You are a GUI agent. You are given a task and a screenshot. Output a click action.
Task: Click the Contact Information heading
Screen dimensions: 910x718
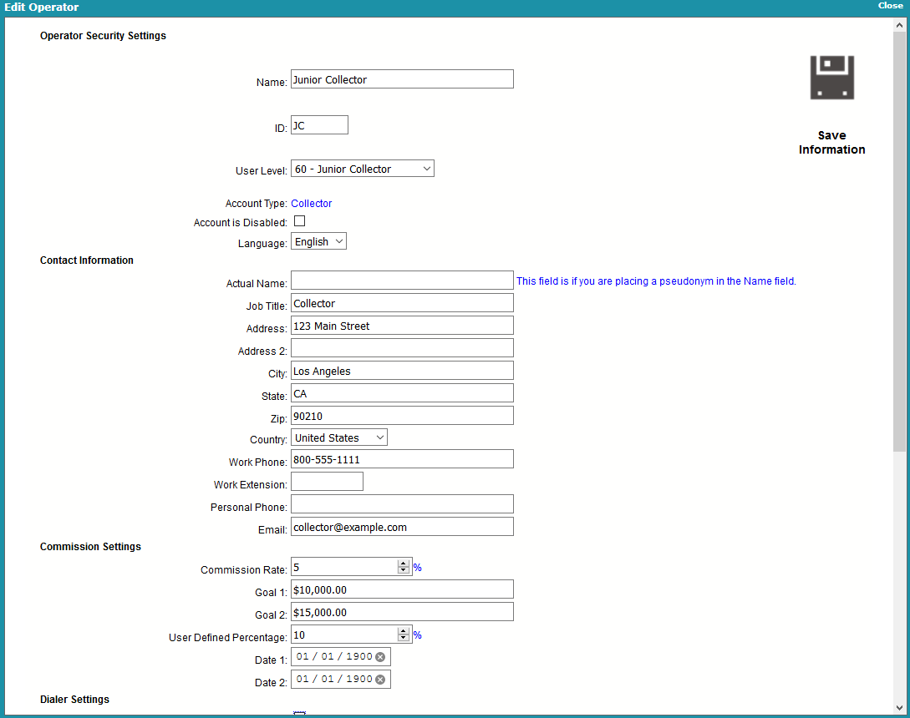[x=86, y=260]
